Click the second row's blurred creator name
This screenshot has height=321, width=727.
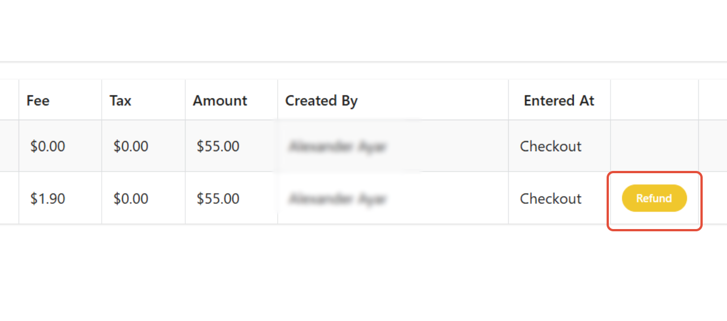coord(337,199)
